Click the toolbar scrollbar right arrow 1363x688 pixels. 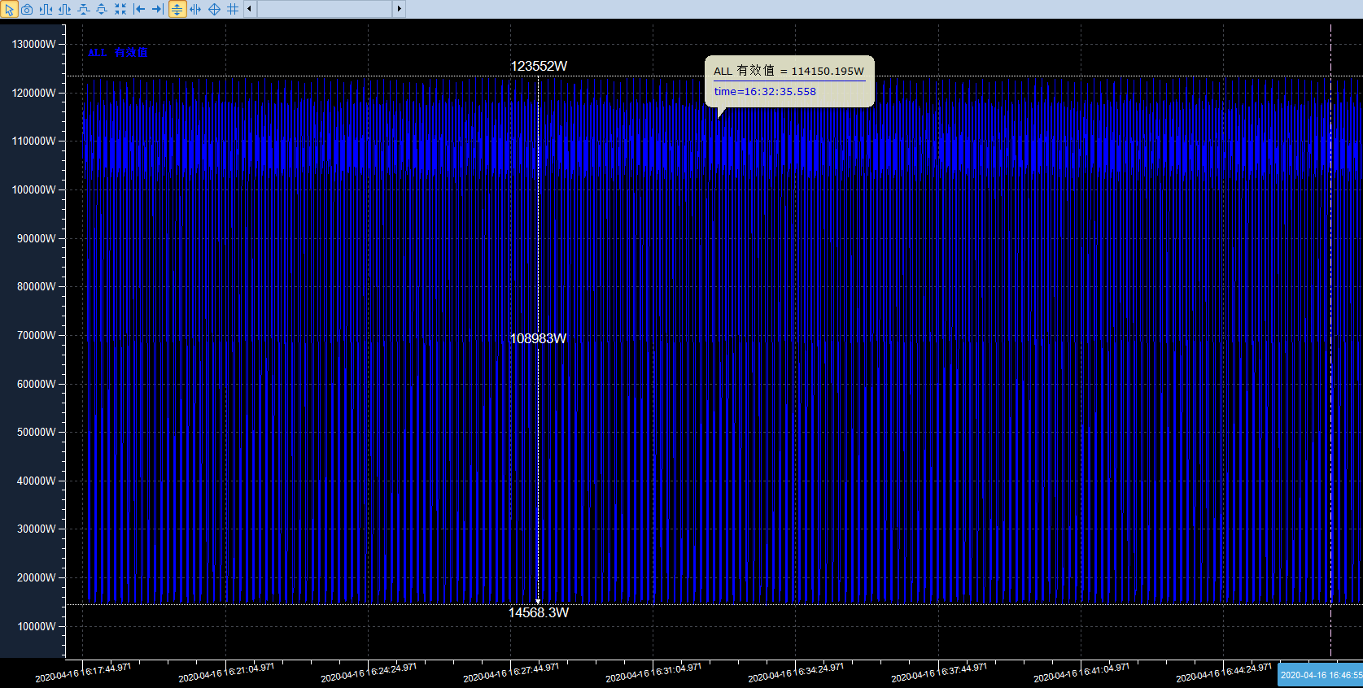[x=399, y=9]
